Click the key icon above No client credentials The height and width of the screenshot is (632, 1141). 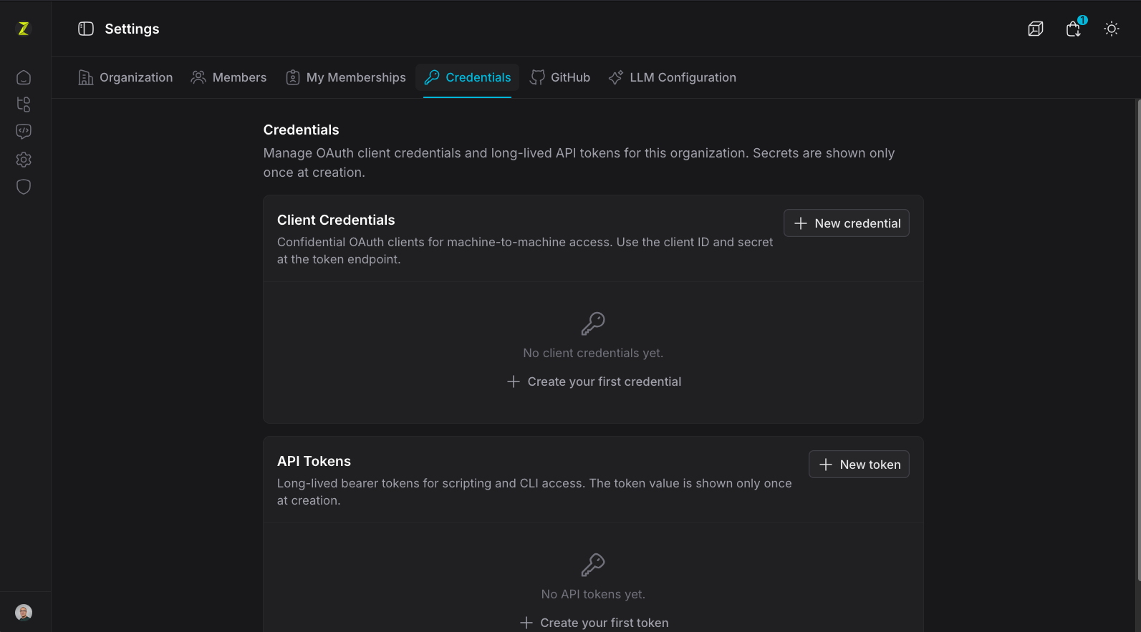pos(593,324)
